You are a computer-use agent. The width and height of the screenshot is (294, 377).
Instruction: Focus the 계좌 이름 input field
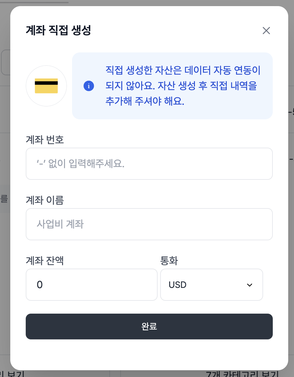click(149, 224)
